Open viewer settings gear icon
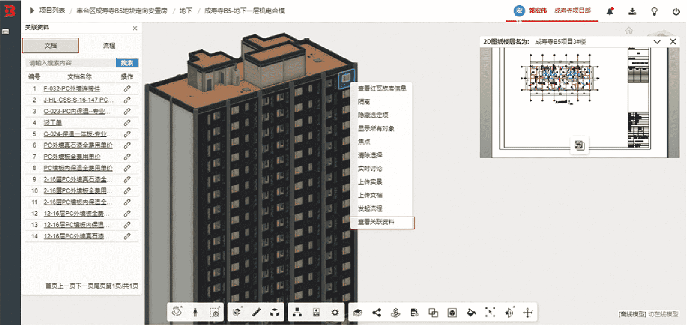Screen dimensions: 687x325 (x=335, y=312)
